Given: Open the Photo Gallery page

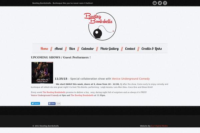Looking at the screenshot, I should (x=109, y=49).
